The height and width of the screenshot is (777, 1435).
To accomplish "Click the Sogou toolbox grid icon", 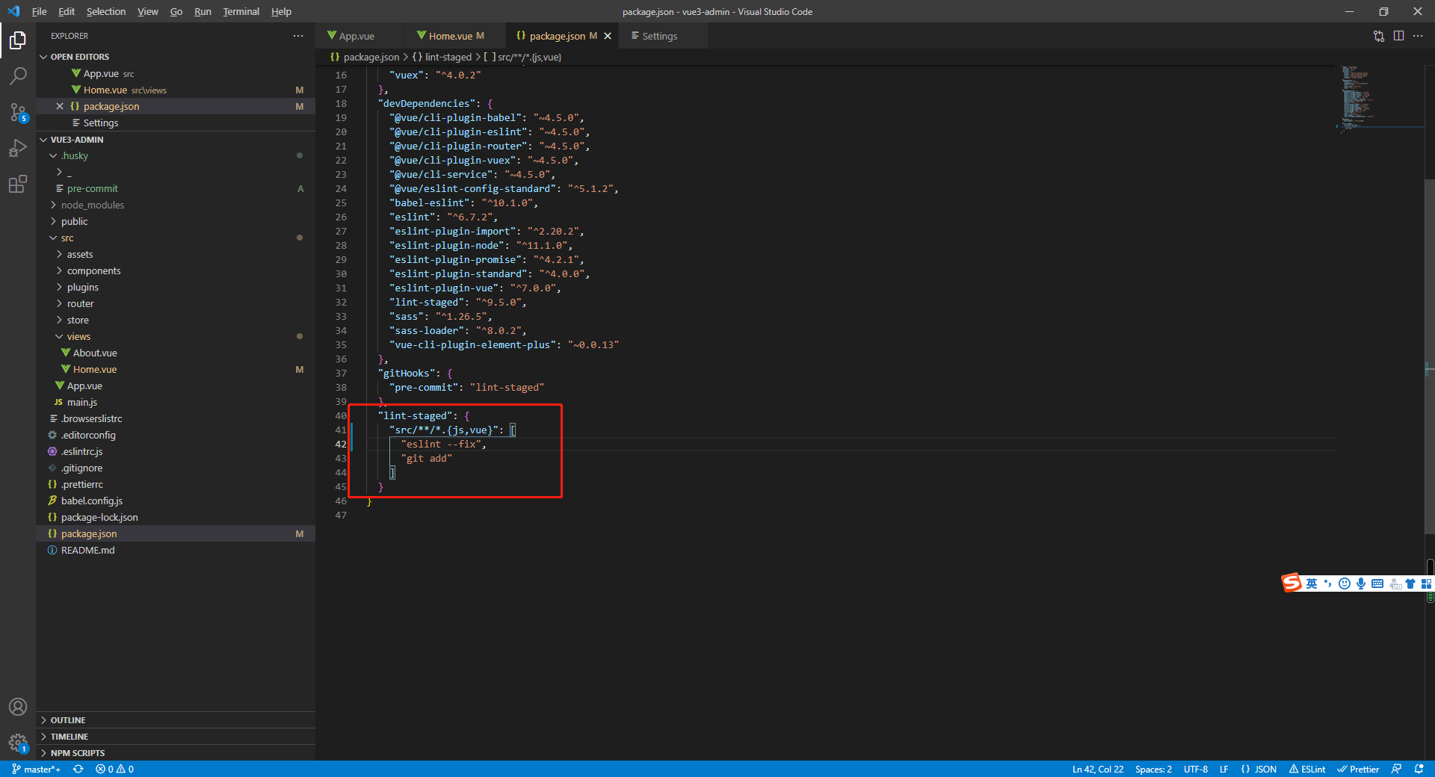I will click(1426, 583).
